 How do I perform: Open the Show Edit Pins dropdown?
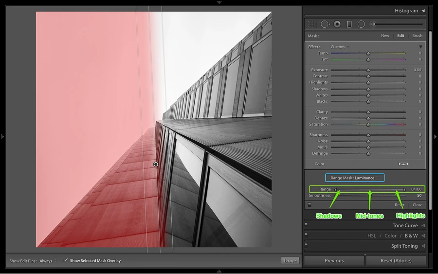click(48, 261)
